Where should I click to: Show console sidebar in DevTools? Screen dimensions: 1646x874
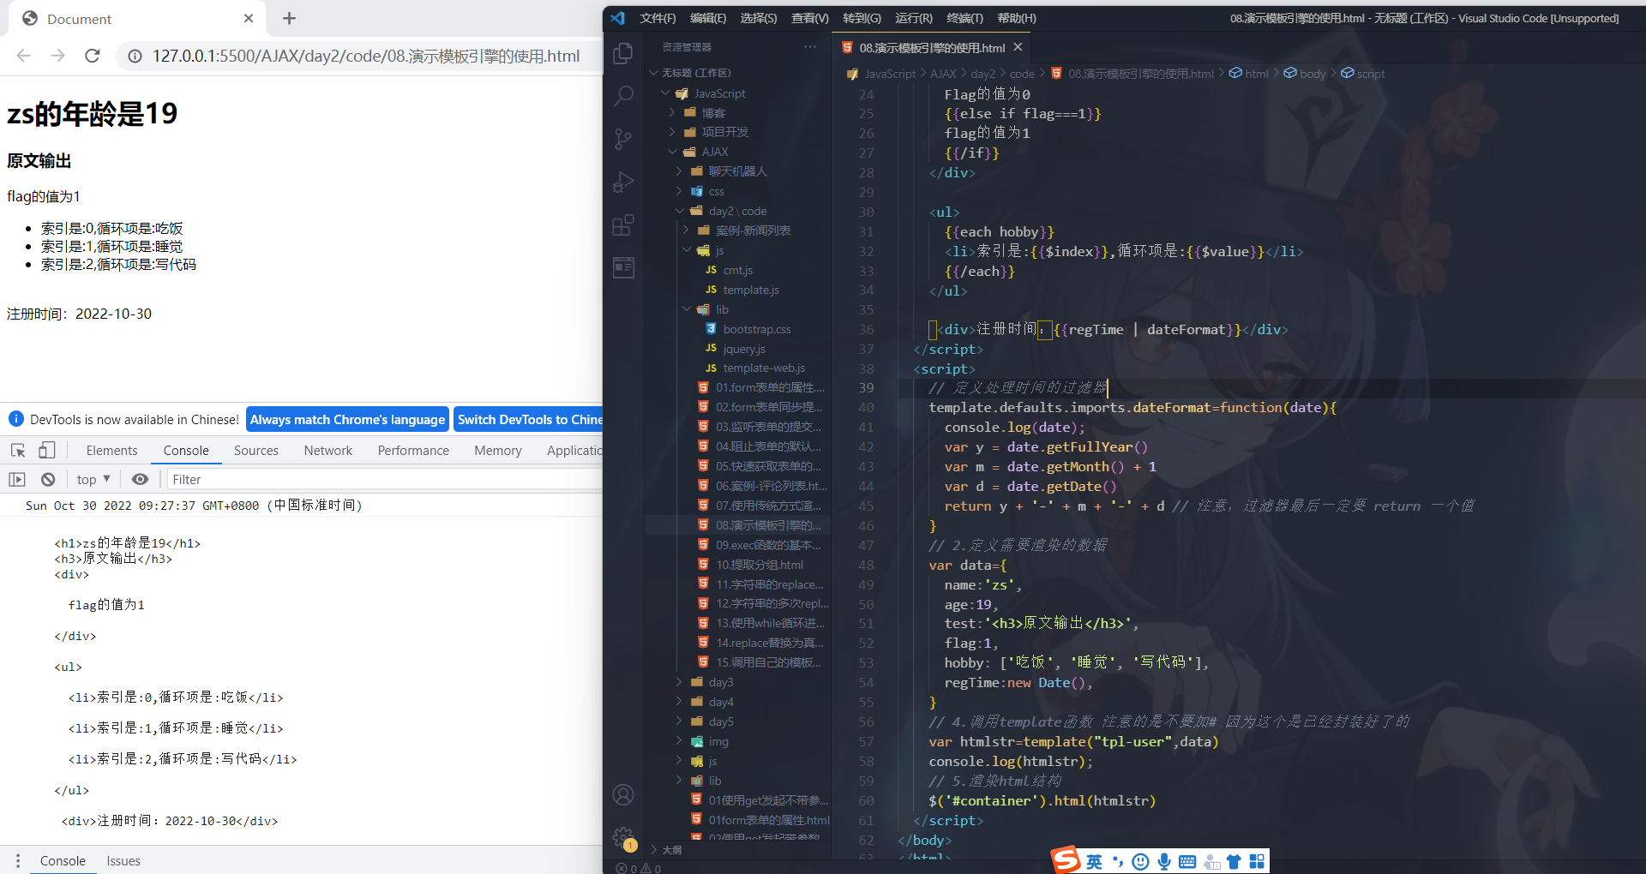[17, 479]
